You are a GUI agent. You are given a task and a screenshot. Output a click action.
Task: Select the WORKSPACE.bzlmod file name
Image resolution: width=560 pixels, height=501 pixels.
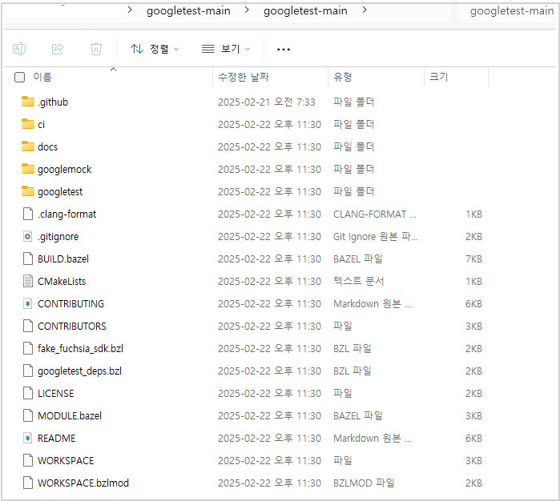[x=83, y=483]
